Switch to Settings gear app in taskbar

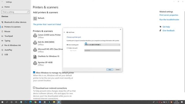pos(45,102)
